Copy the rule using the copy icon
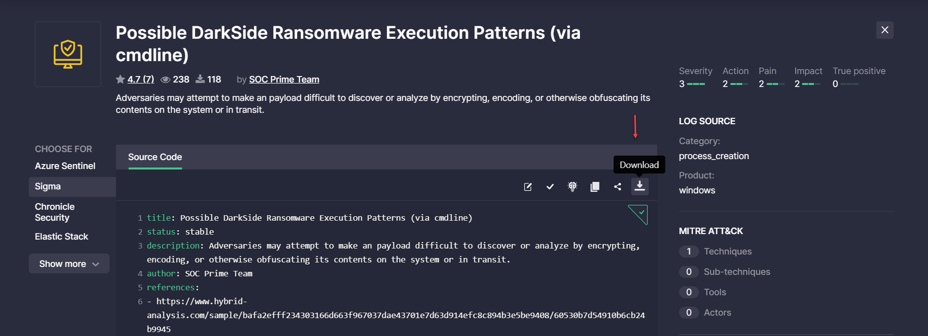This screenshot has width=928, height=336. (x=594, y=187)
